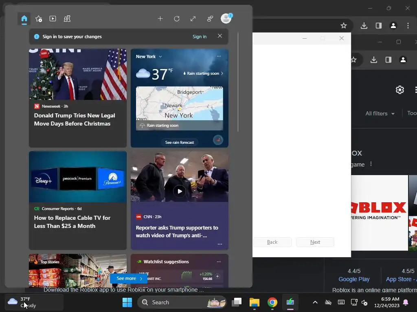This screenshot has width=417, height=312.
Task: Open the notification bell
Action: (406, 302)
